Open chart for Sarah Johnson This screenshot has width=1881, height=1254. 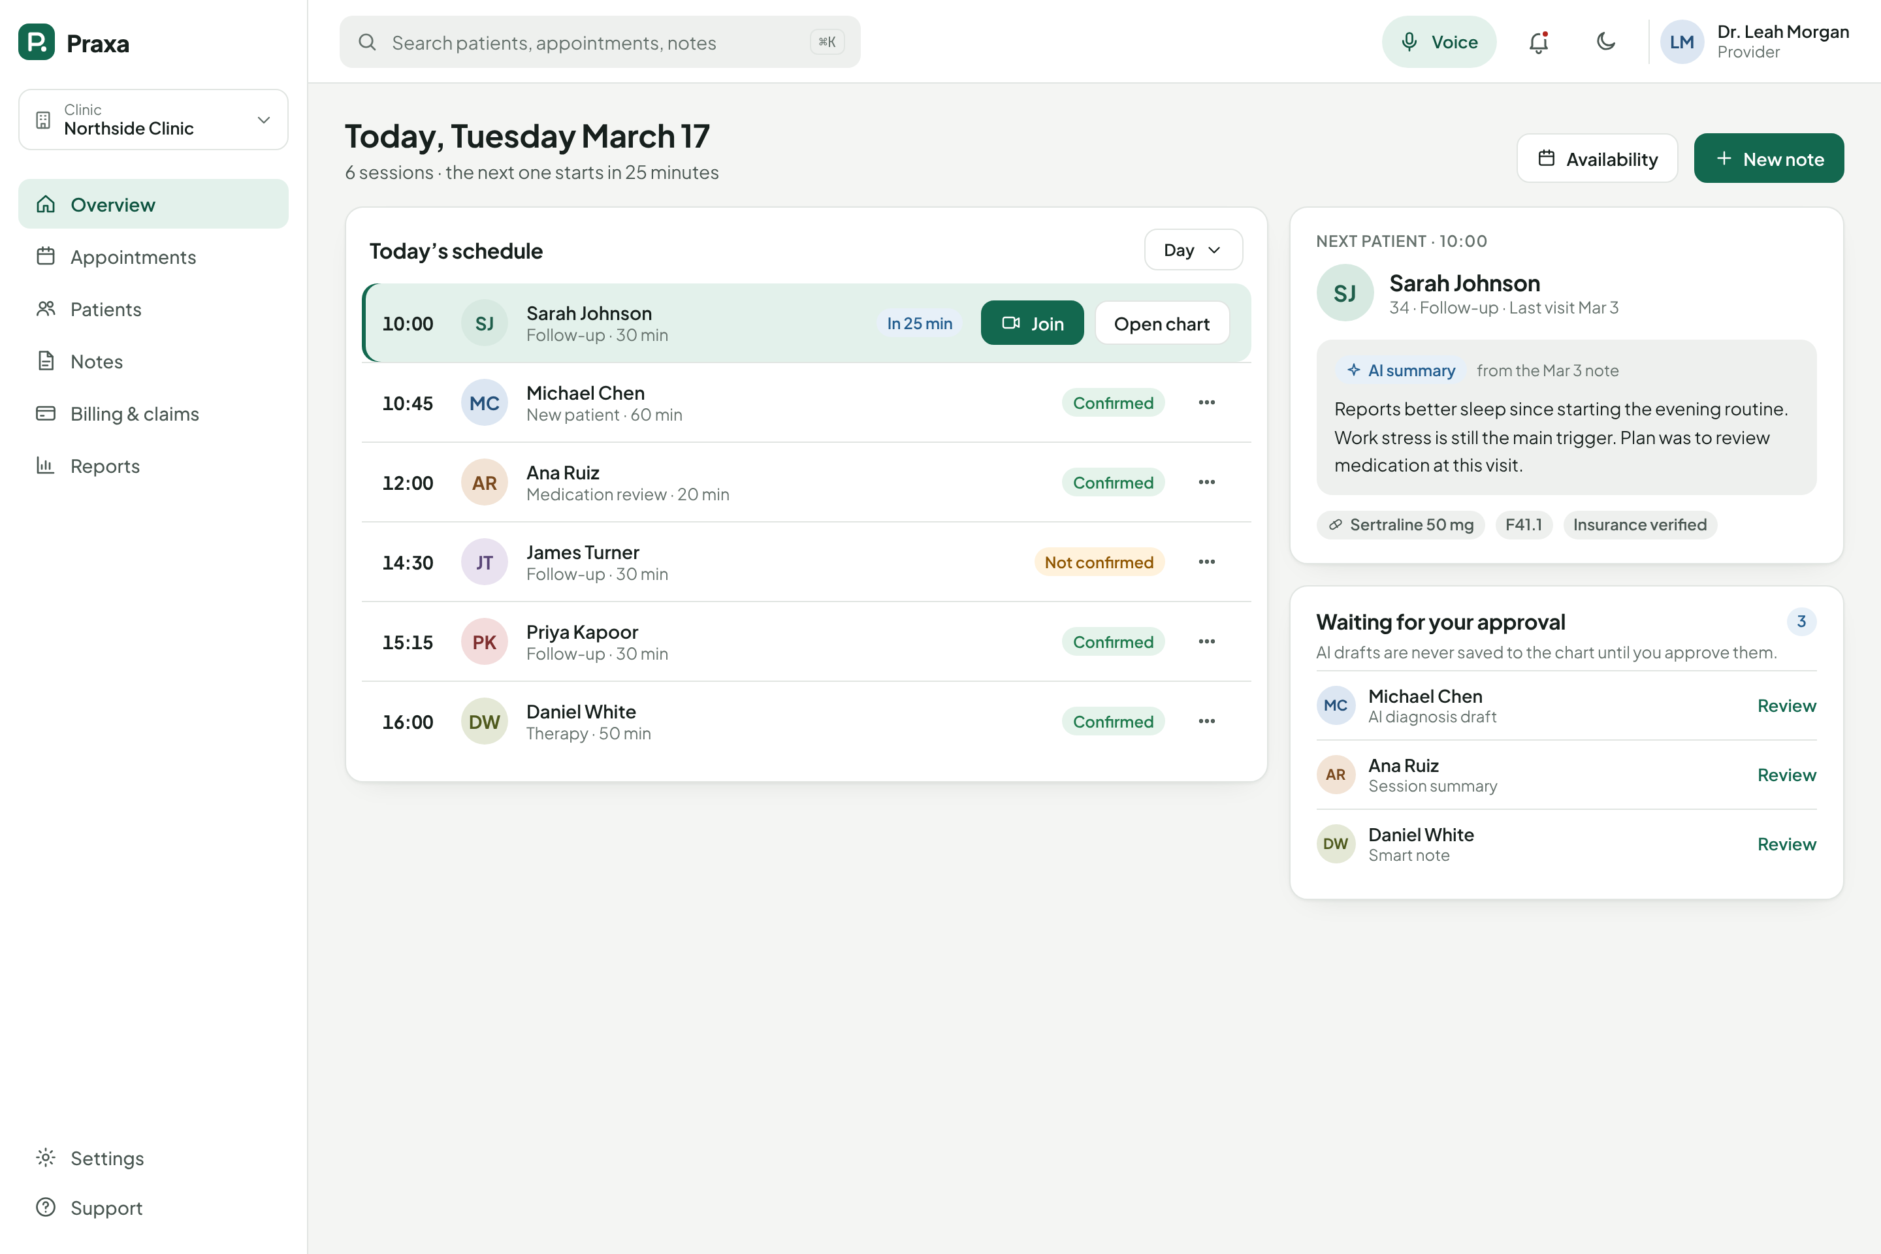click(1161, 323)
